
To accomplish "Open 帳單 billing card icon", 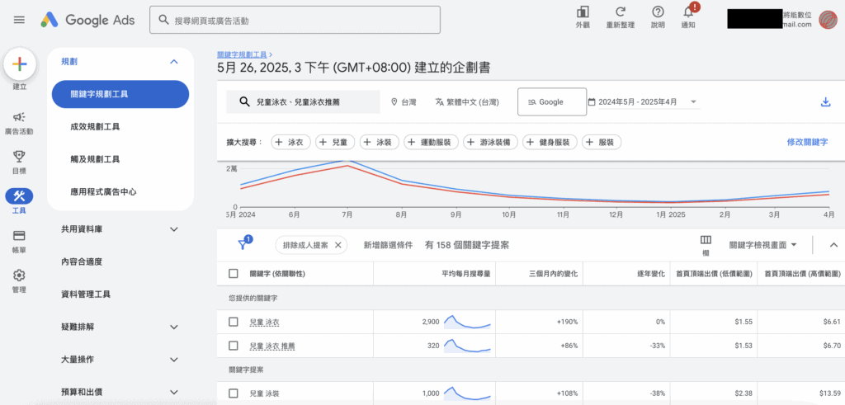I will point(20,236).
